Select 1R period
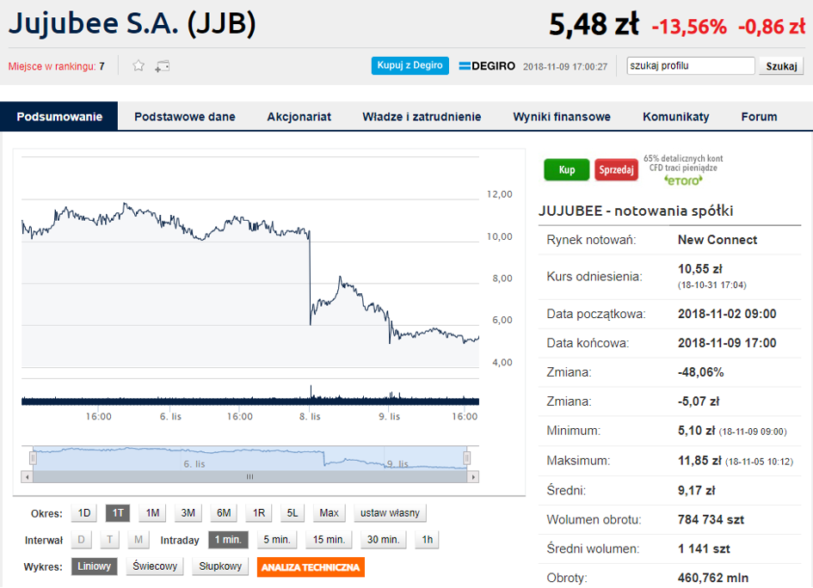 [x=259, y=513]
